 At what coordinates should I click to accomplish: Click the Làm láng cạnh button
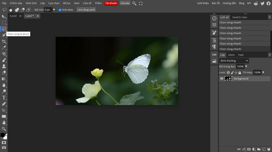[86, 10]
